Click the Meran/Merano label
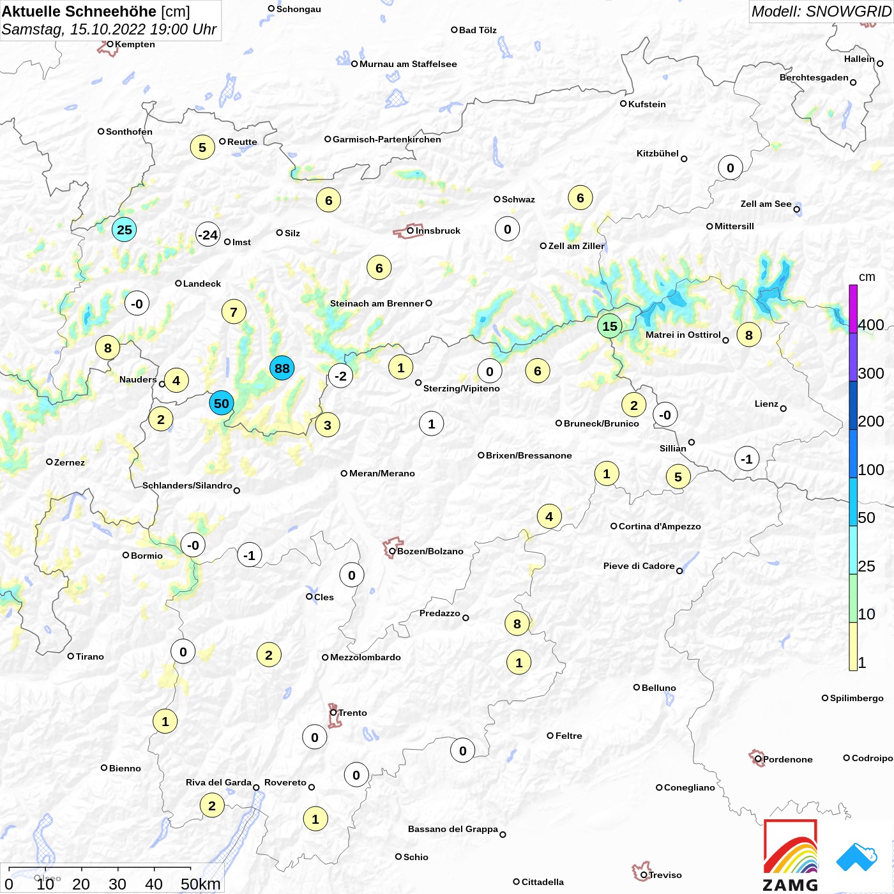Screen dimensions: 894x894 point(382,473)
